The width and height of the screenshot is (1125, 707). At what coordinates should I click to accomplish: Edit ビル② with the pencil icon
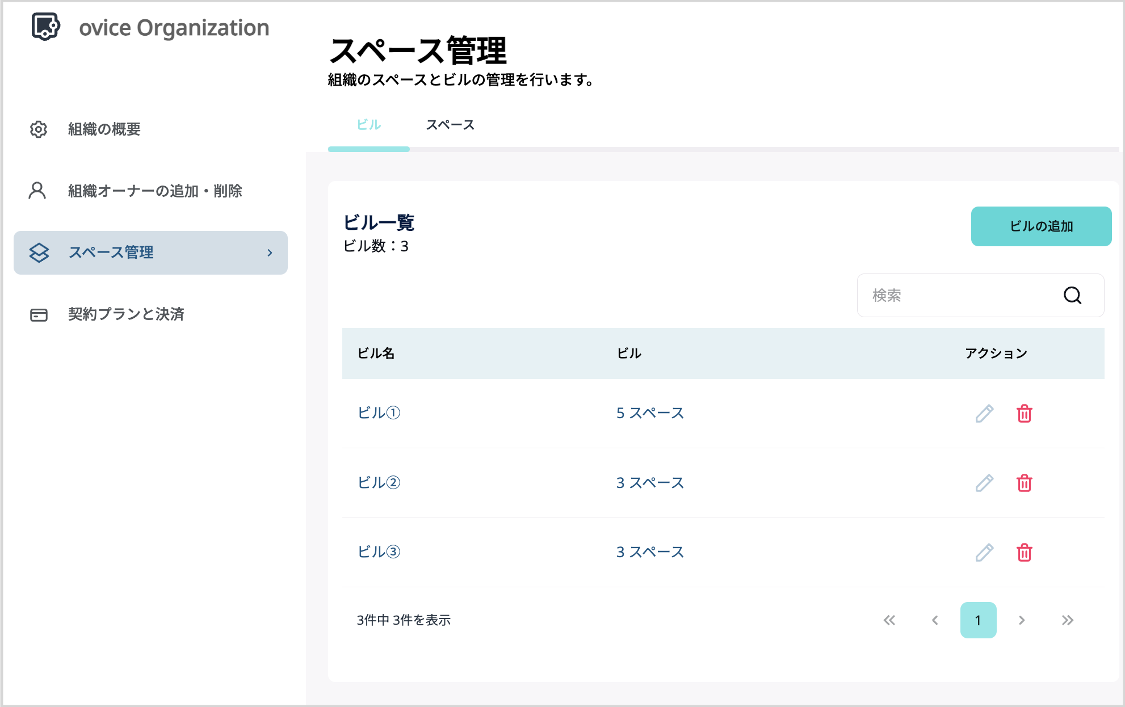985,483
